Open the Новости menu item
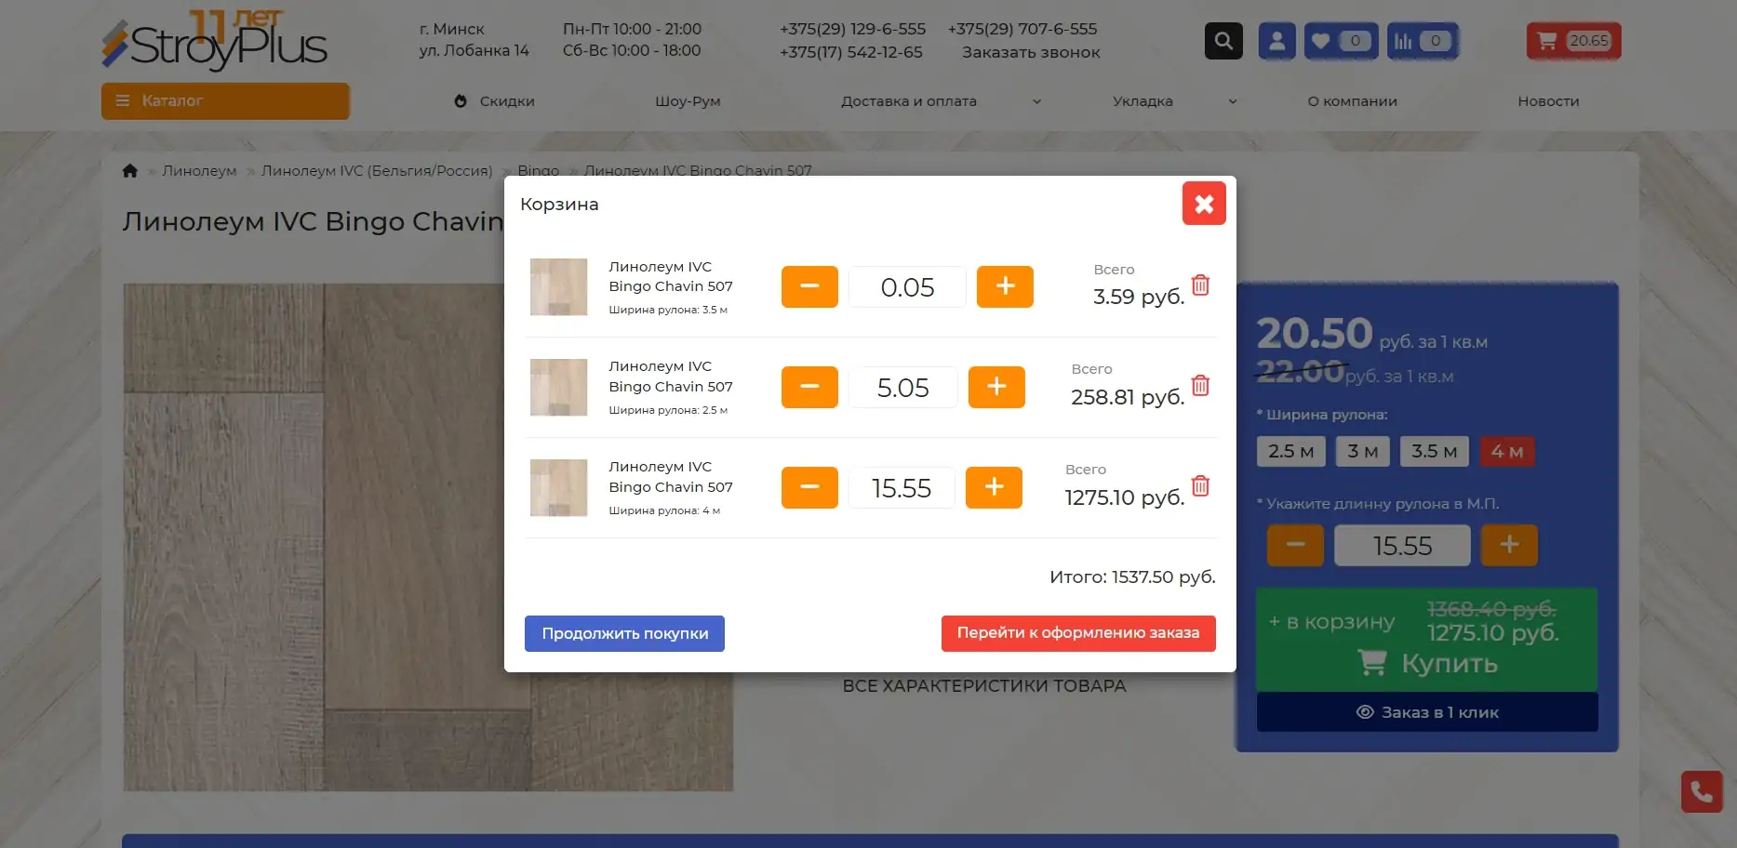Viewport: 1737px width, 848px height. pos(1548,101)
